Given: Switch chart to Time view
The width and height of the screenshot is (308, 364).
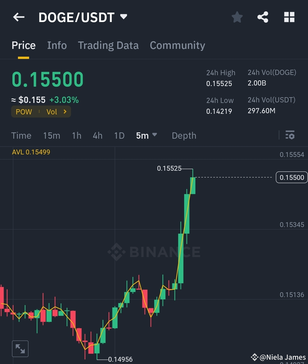Looking at the screenshot, I should pyautogui.click(x=21, y=136).
